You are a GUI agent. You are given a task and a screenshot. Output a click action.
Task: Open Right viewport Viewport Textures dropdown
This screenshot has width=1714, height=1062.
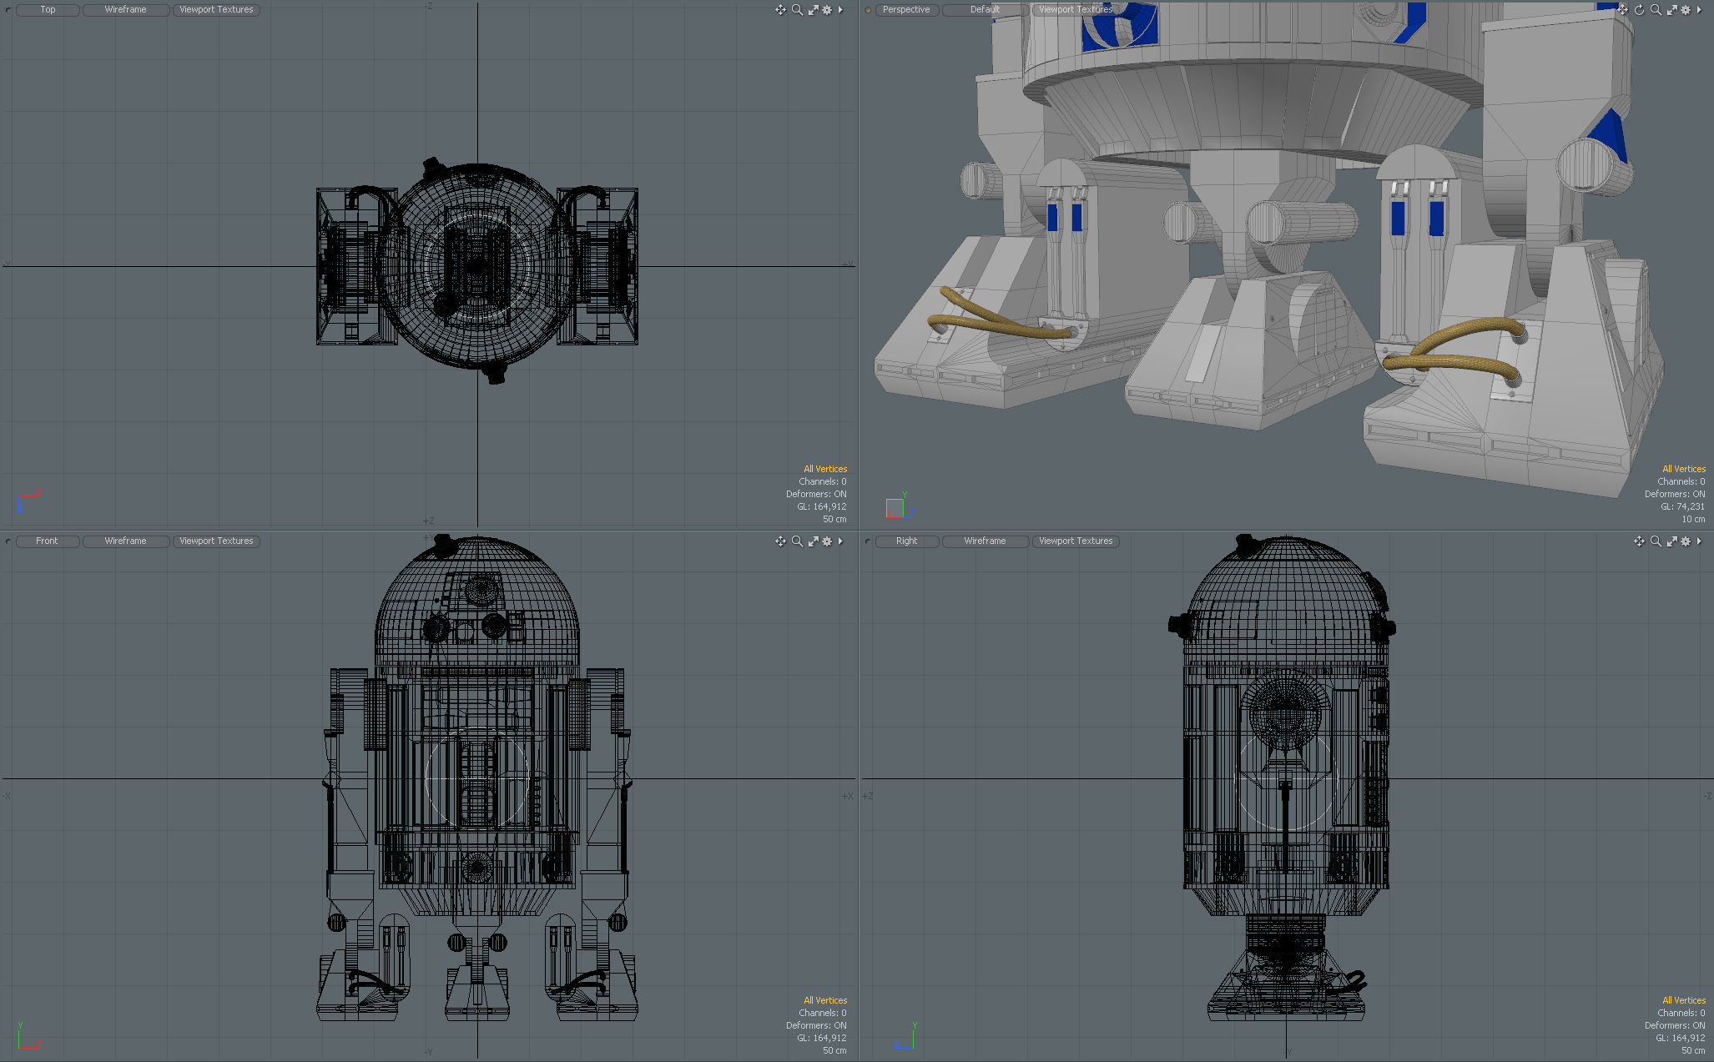coord(1076,541)
